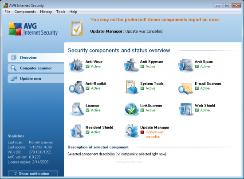Go to Computer scanner section
This screenshot has width=244, height=179.
pyautogui.click(x=36, y=68)
